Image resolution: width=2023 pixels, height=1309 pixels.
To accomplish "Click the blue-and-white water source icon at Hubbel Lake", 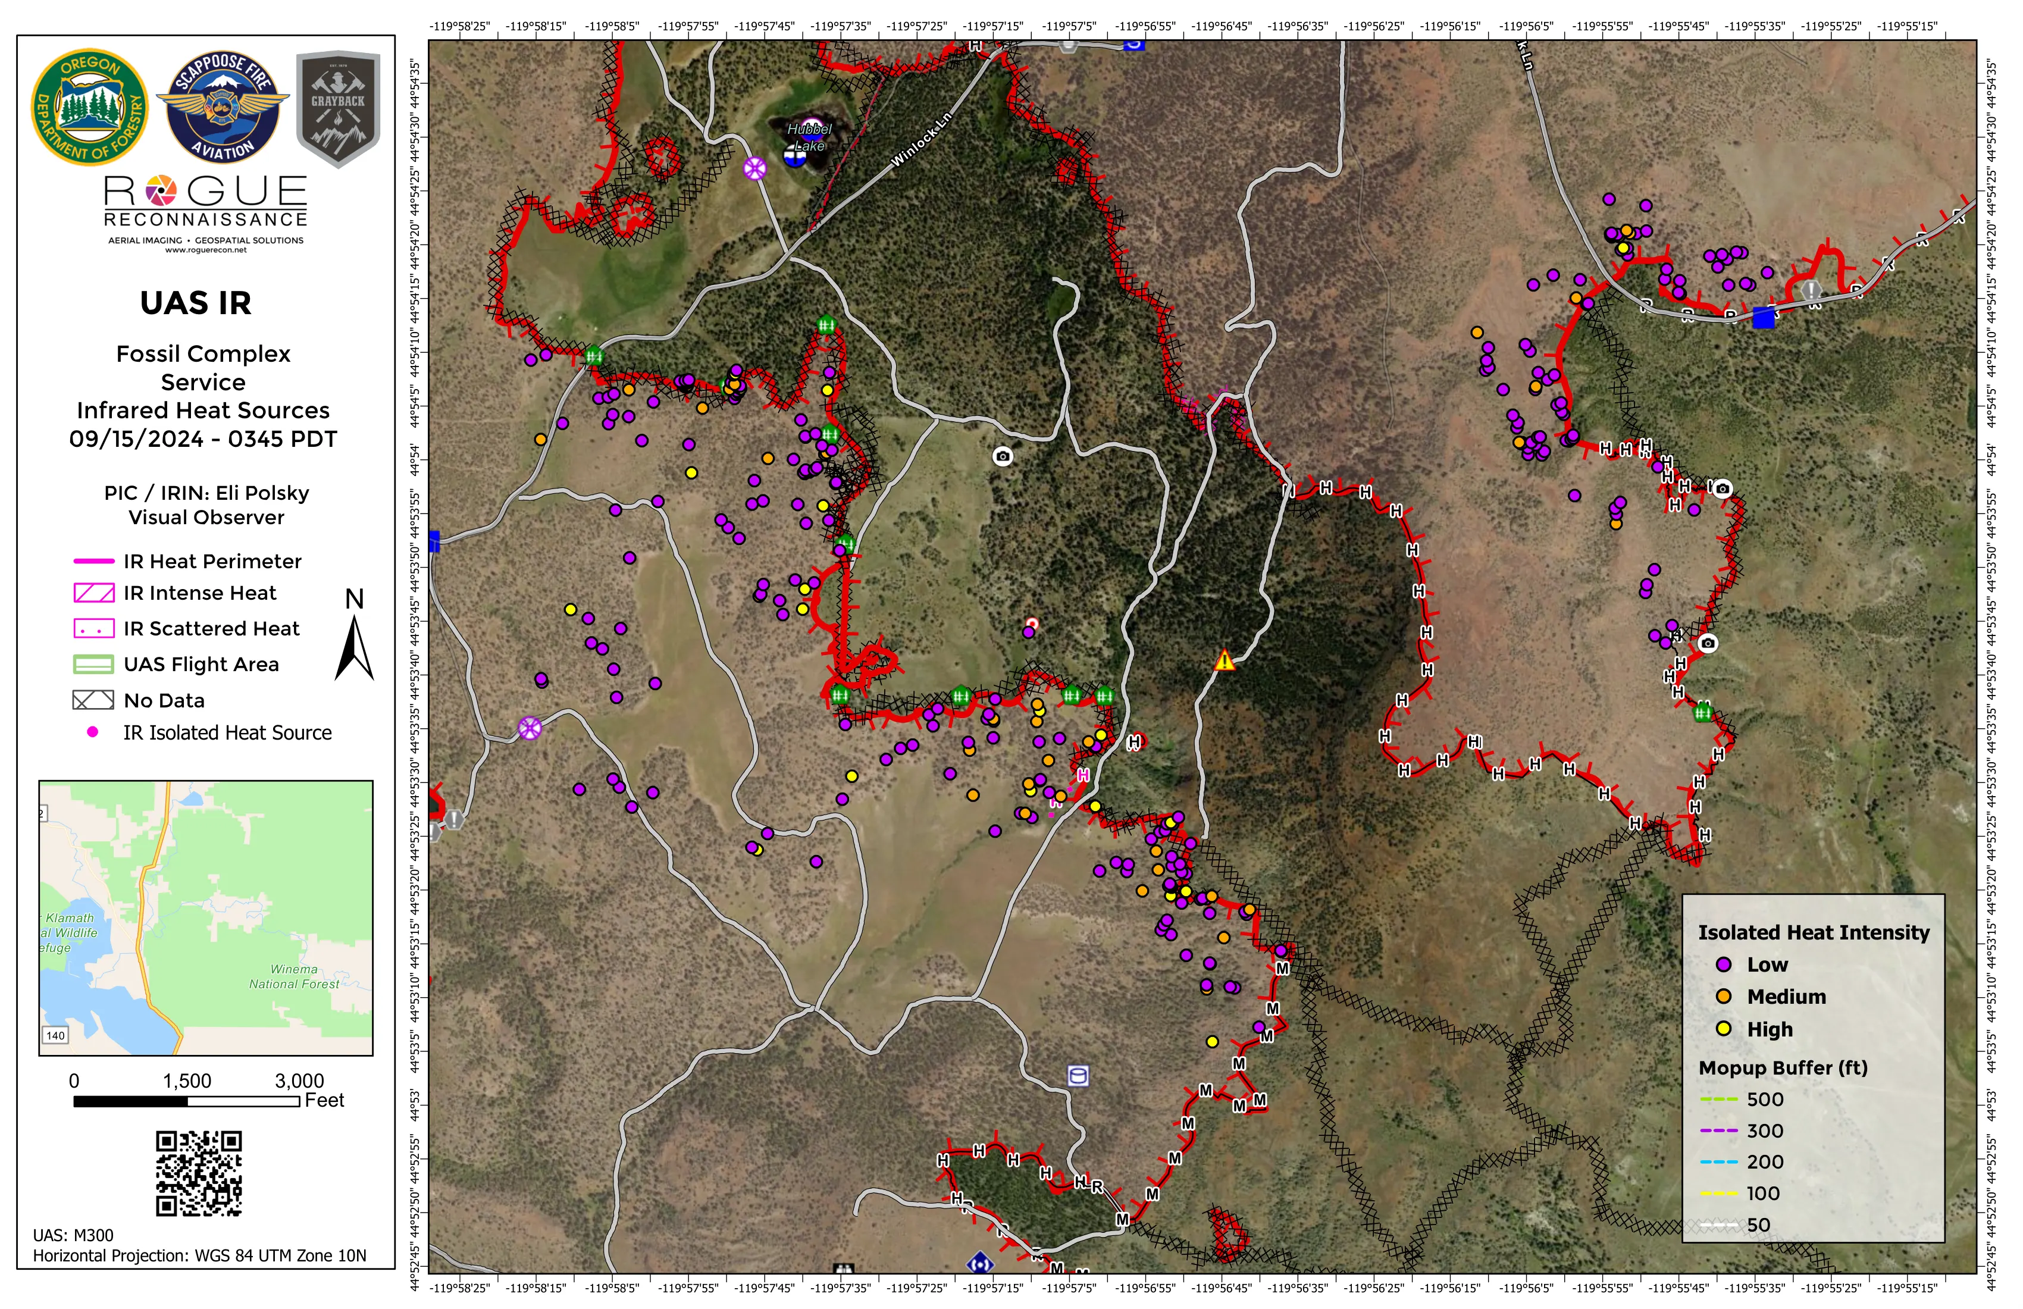I will 795,157.
